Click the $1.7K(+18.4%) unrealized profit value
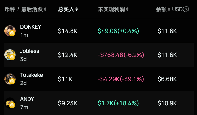This screenshot has height=115, width=197. [118, 103]
